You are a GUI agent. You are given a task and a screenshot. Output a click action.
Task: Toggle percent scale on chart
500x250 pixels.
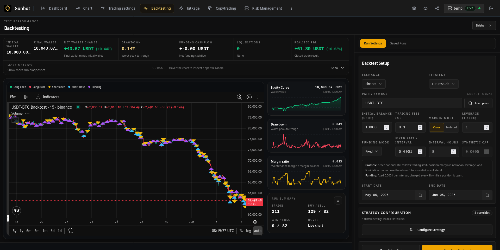point(241,231)
